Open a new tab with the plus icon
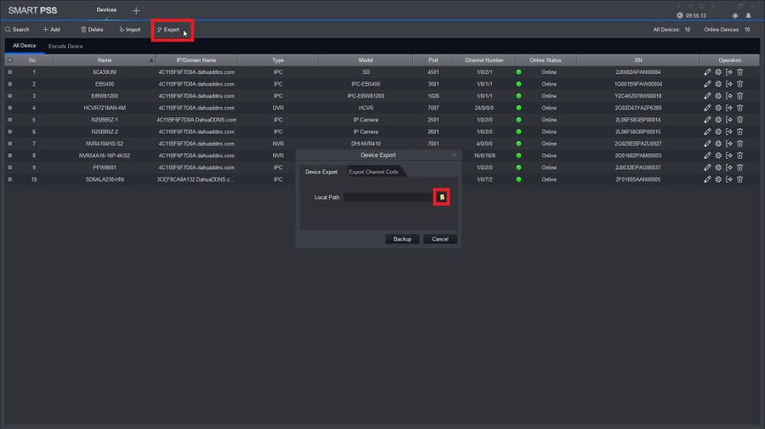765x429 pixels. coord(136,10)
